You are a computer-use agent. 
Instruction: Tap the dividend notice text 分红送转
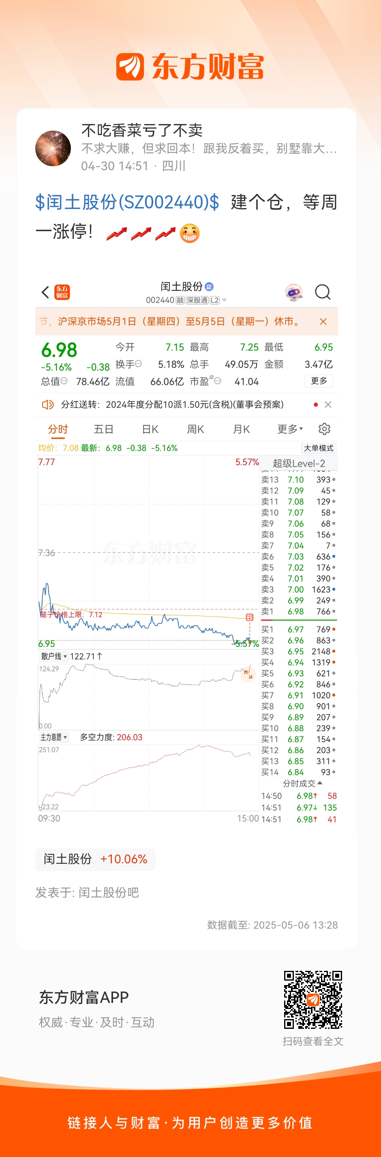pos(172,405)
